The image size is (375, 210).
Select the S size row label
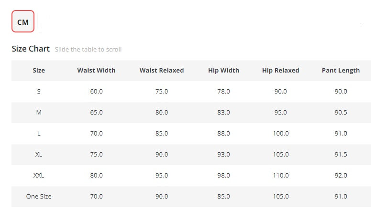pos(39,92)
